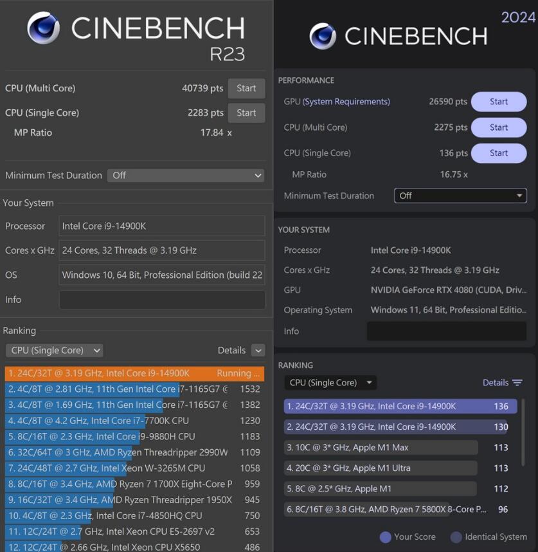Click the 2024 GPU score 26590 pts
This screenshot has width=538, height=552.
click(x=448, y=102)
